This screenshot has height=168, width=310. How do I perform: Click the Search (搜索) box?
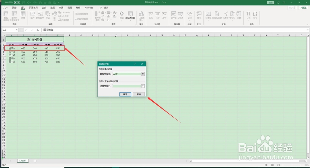pyautogui.click(x=104, y=8)
